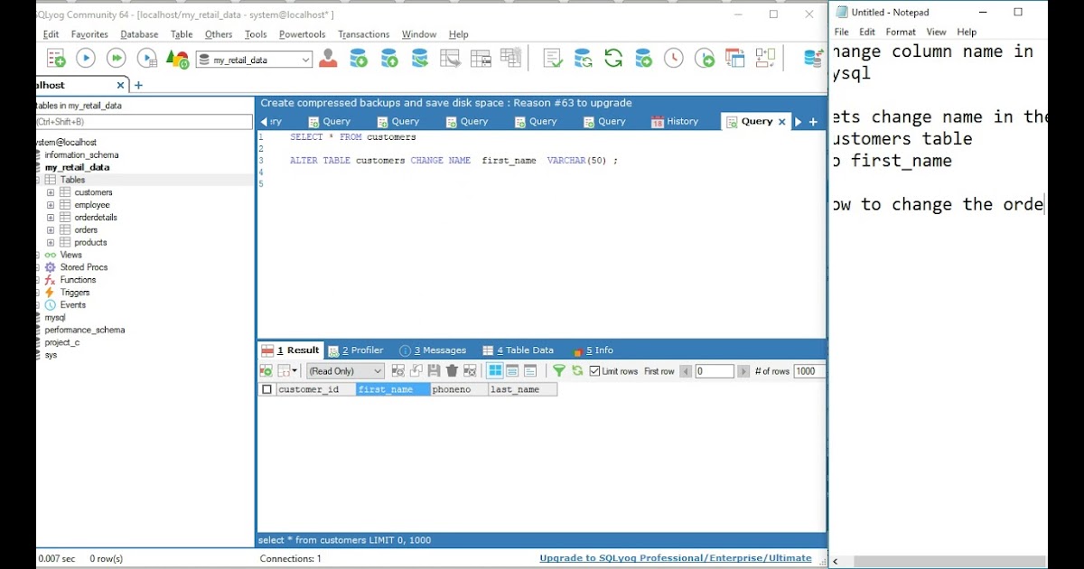Expand the orders table node
Viewport: 1084px width, 569px height.
pyautogui.click(x=51, y=230)
